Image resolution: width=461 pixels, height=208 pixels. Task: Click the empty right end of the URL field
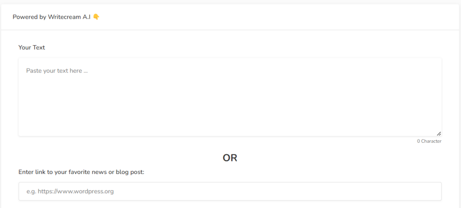[x=405, y=191]
